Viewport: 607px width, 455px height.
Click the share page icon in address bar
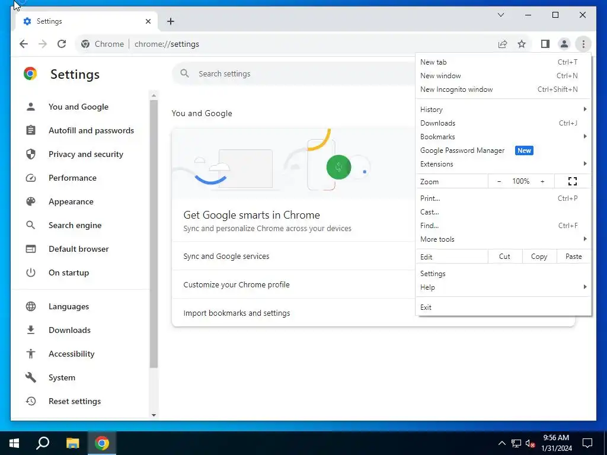[x=503, y=44]
